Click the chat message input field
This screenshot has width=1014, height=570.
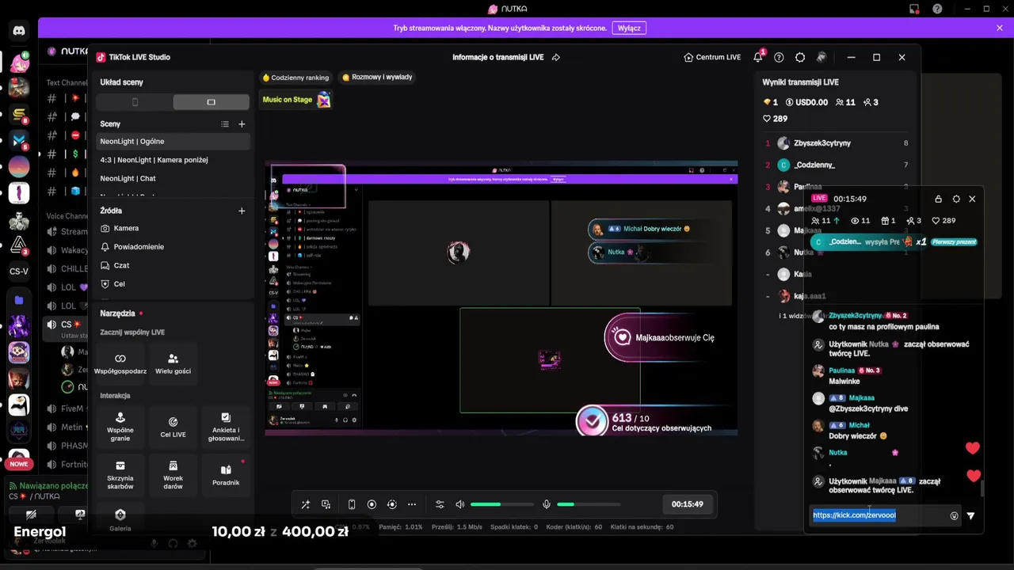[x=878, y=515]
